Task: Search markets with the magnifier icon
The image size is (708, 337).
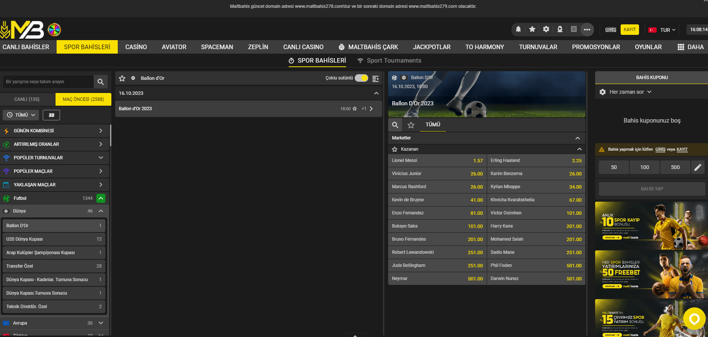Action: point(395,125)
